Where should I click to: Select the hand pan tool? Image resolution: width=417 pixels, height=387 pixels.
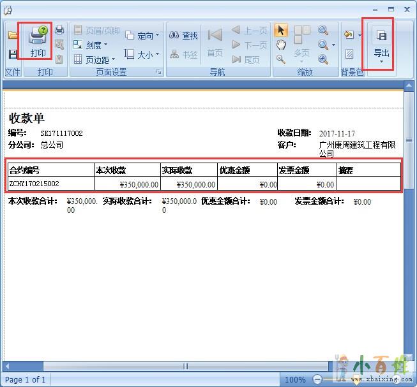point(281,45)
